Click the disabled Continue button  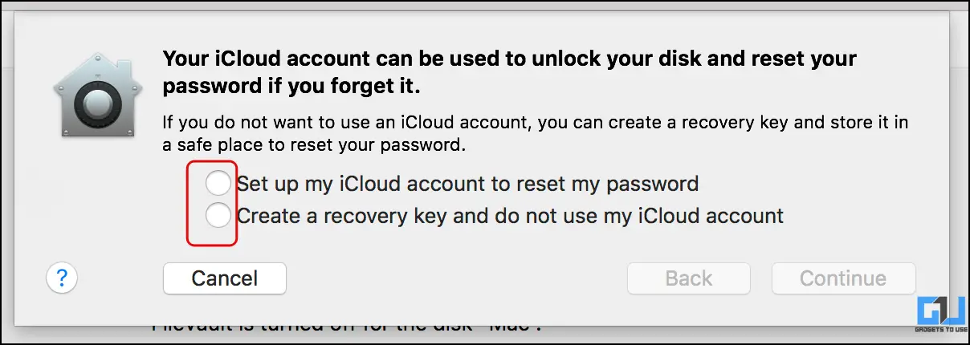843,278
